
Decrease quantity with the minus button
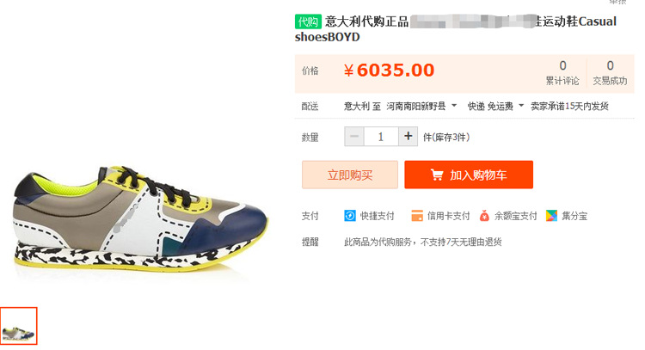pyautogui.click(x=354, y=136)
